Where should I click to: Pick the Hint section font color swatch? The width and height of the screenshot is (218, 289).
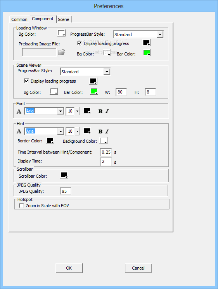87,131
